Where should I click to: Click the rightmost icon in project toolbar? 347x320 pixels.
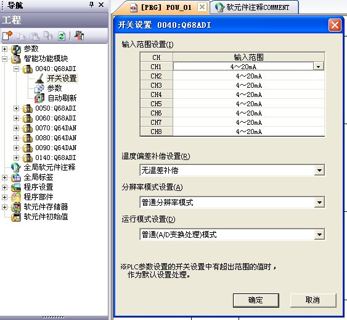[79, 36]
